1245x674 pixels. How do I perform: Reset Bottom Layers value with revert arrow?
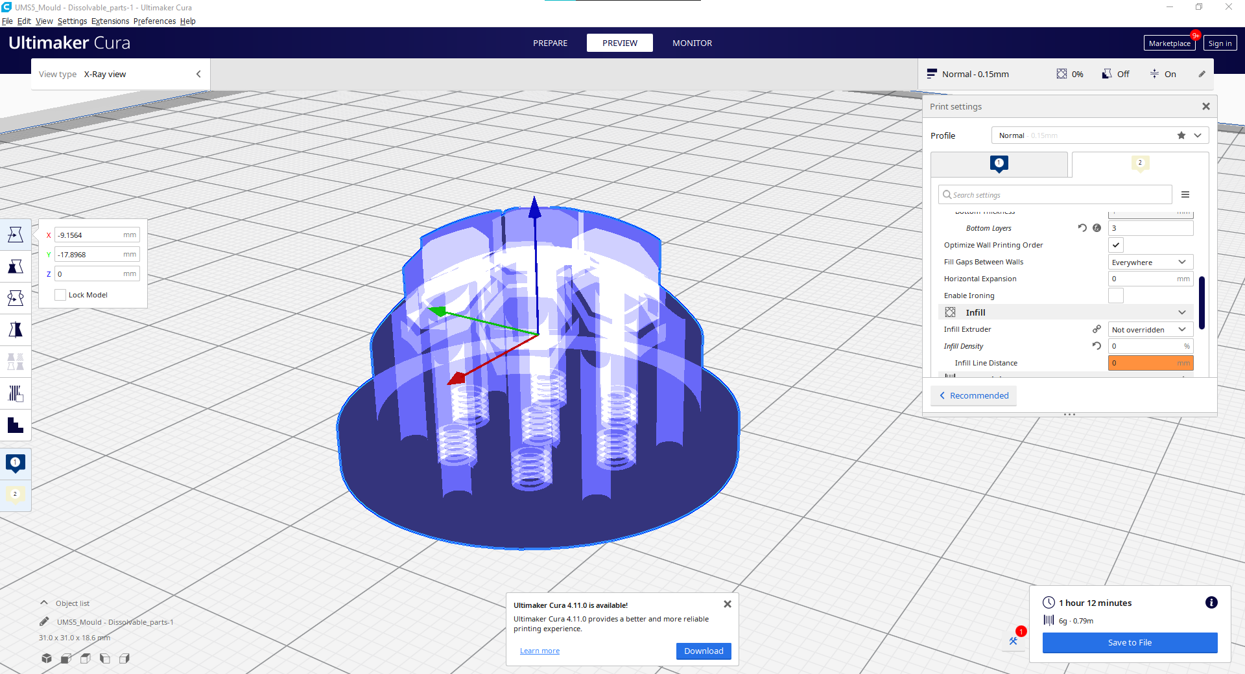coord(1082,228)
